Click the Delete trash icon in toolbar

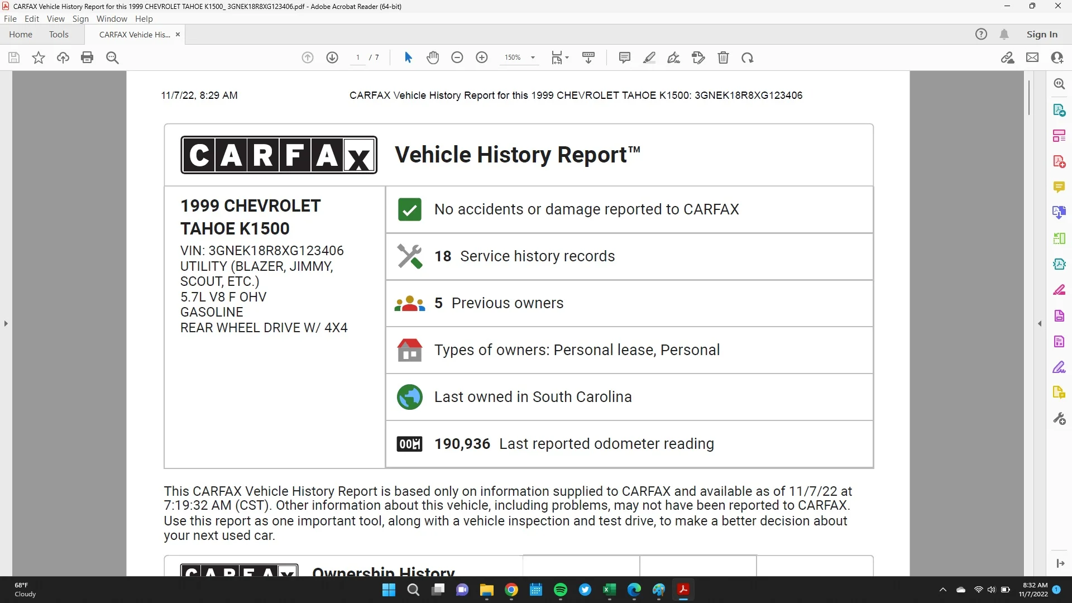coord(723,58)
